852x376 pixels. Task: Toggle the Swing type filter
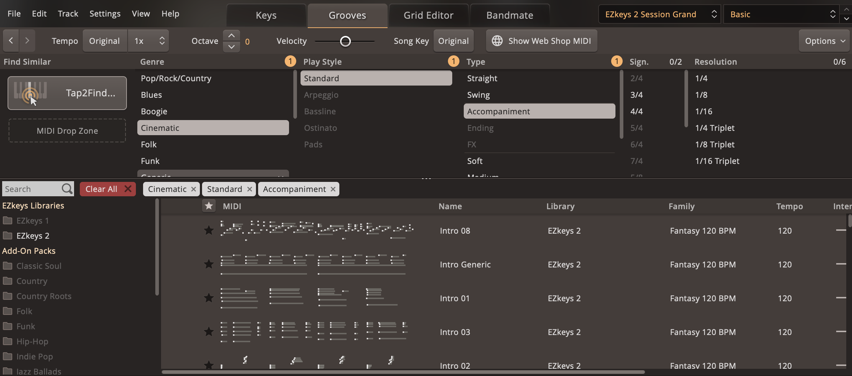pyautogui.click(x=478, y=95)
